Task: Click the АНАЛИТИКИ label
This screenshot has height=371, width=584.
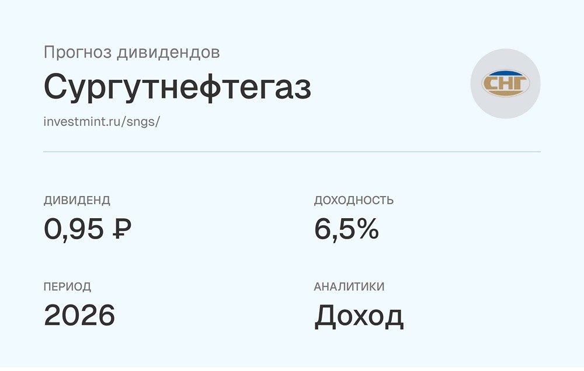Action: click(349, 286)
